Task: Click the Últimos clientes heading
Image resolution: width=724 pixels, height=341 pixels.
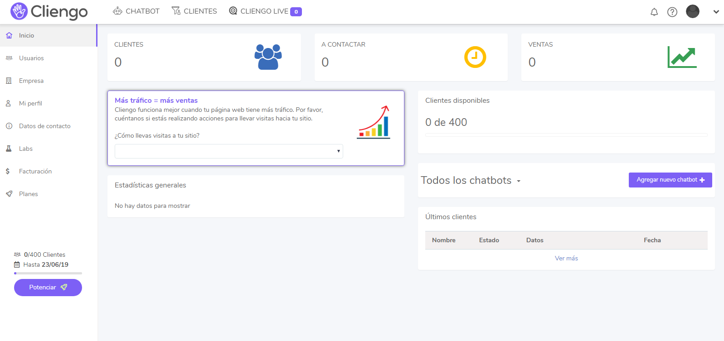Action: [x=451, y=217]
